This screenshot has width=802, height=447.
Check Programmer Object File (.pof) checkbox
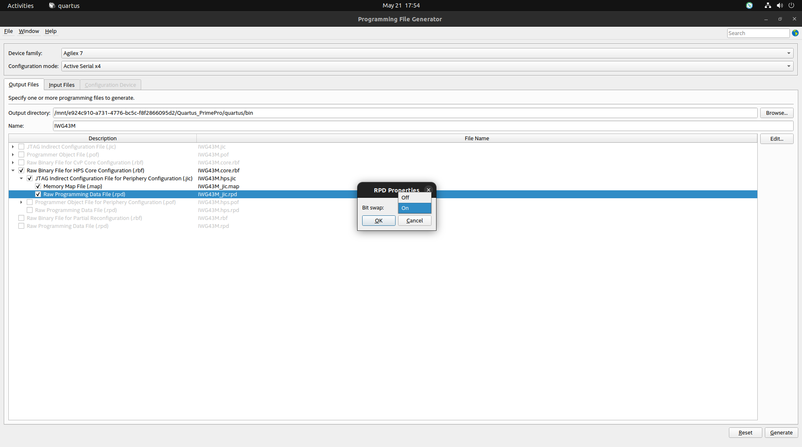(x=21, y=154)
